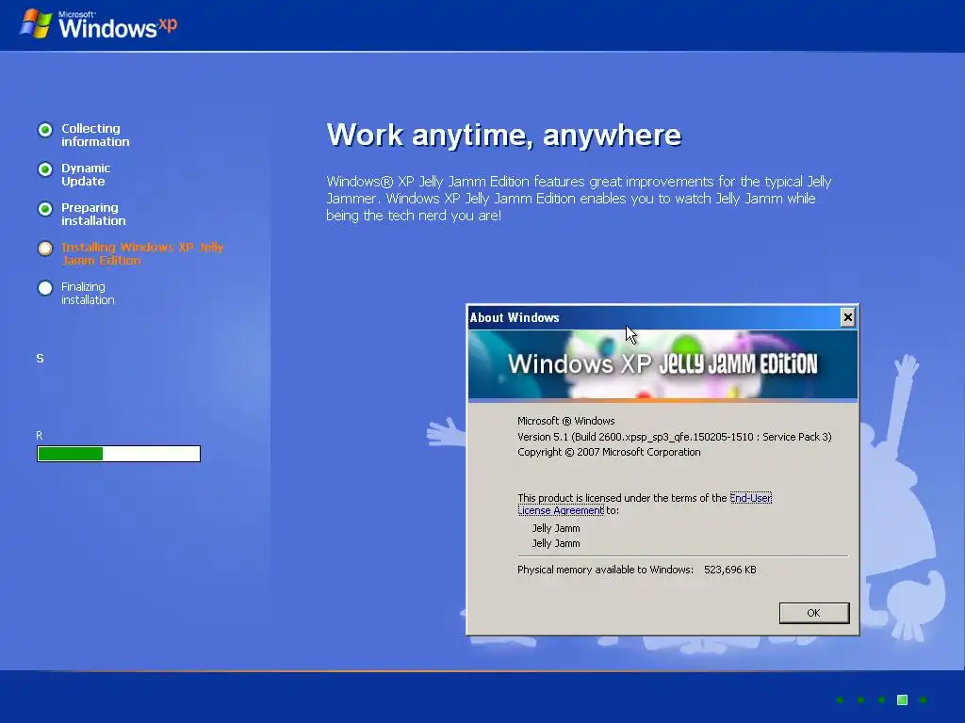Click the orange 'Installing Windows XP Jelly Jamm Edition' label
Image resolution: width=965 pixels, height=723 pixels.
pyautogui.click(x=142, y=253)
